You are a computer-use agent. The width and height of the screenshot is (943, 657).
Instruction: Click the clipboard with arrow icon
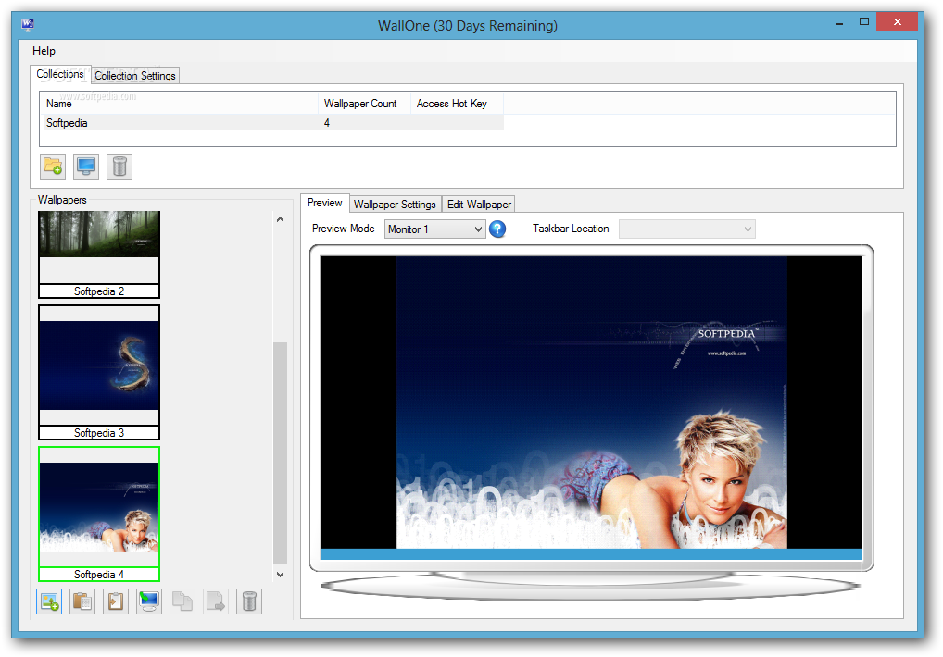[116, 601]
